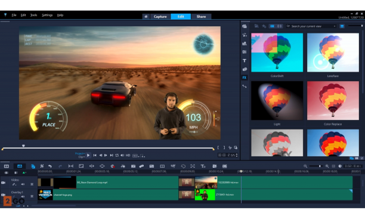Open the title/subtitle editor icon (T)
This screenshot has height=219, width=365.
203,166
